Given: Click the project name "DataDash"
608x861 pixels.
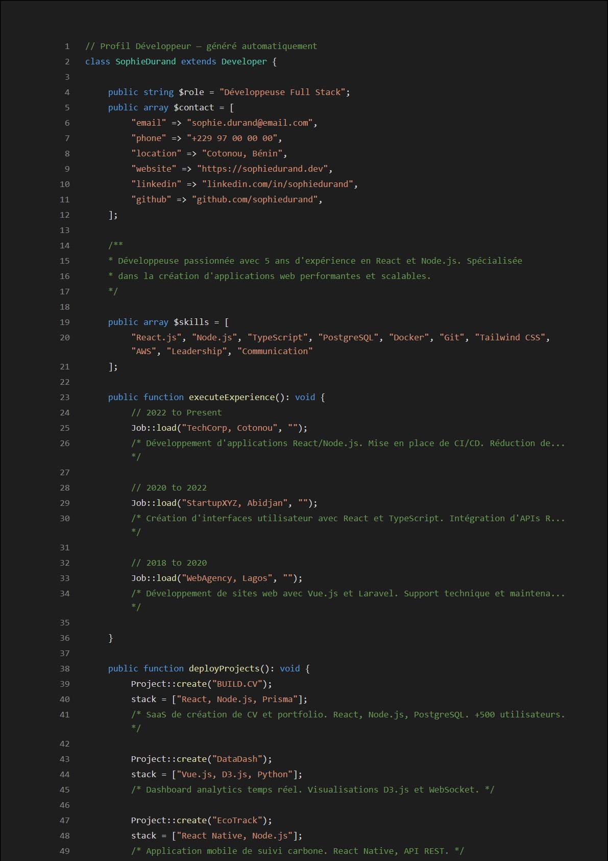Looking at the screenshot, I should coord(237,759).
